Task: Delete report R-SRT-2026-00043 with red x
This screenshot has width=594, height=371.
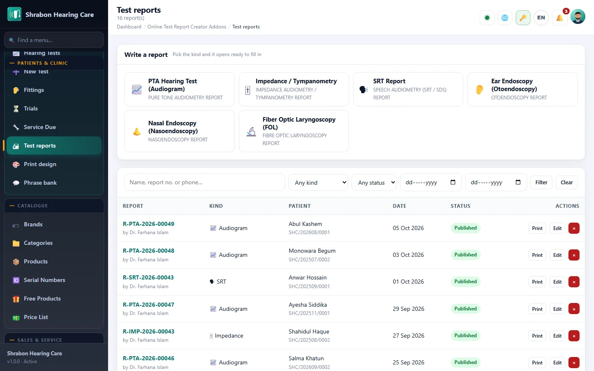Action: (x=574, y=282)
